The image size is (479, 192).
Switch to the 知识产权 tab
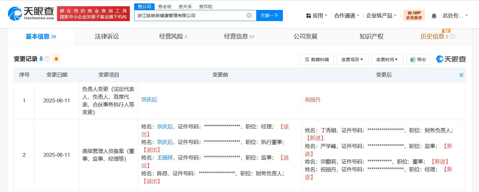[x=371, y=37]
